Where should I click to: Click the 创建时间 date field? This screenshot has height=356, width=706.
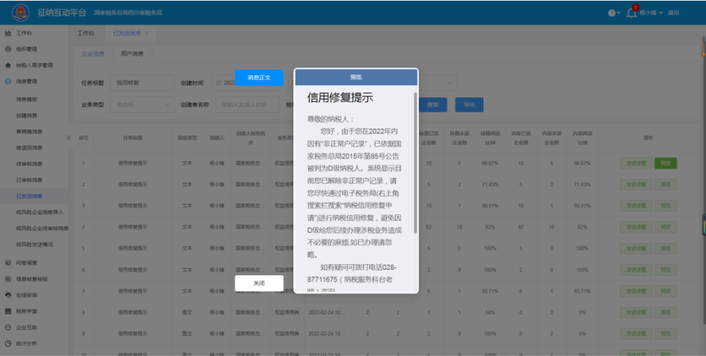pos(246,83)
